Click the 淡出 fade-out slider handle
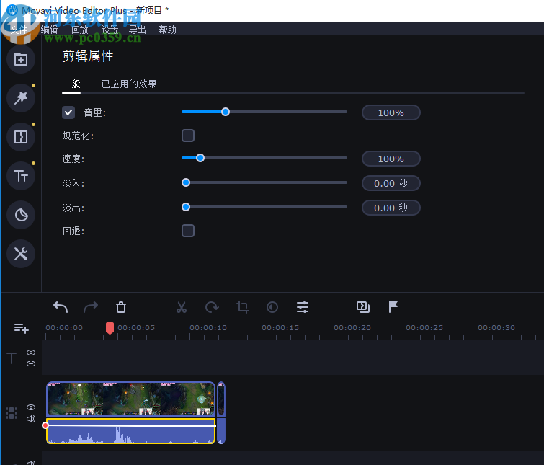544x465 pixels. pos(186,207)
